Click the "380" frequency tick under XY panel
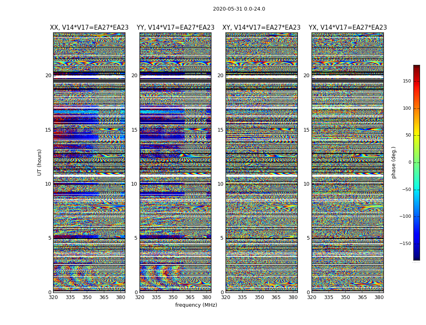 [x=293, y=297]
